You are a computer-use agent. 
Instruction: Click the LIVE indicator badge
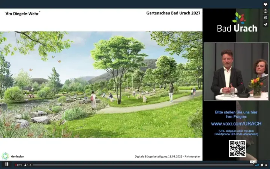[x=18, y=165]
